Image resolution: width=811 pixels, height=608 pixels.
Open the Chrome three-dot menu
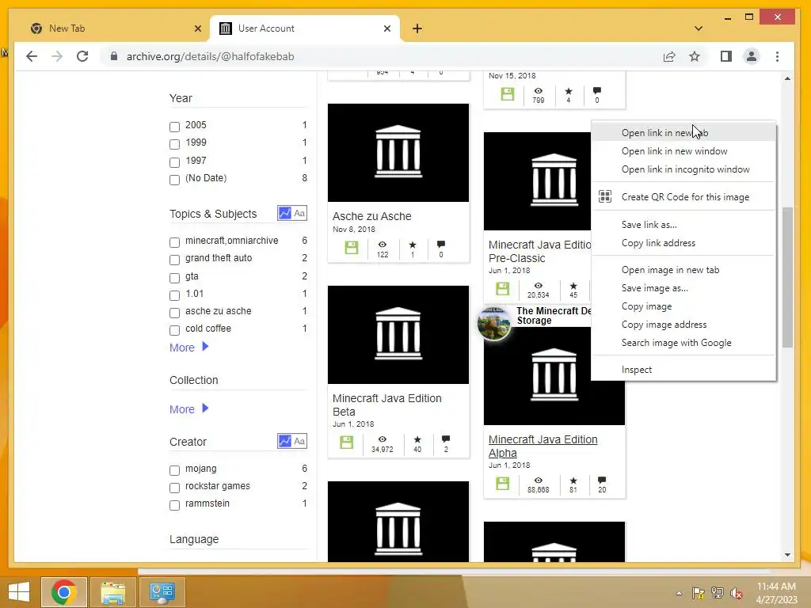(778, 56)
